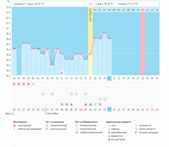Click the positive ovulation test icon above the chart
The width and height of the screenshot is (169, 147).
(x=90, y=4)
